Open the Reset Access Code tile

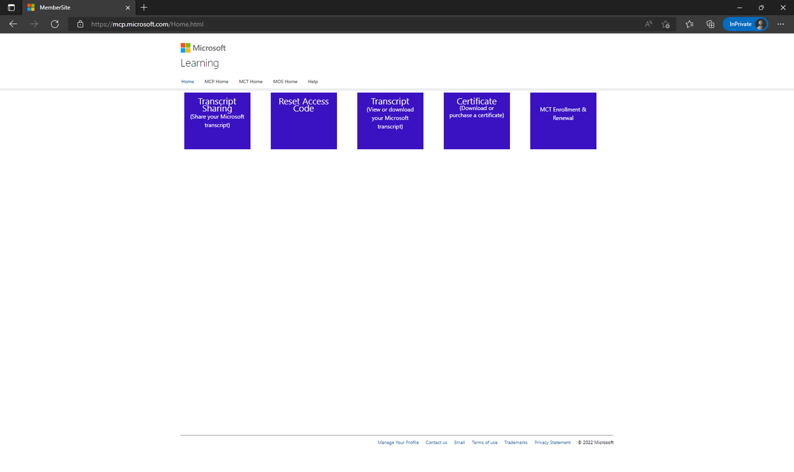click(x=304, y=121)
